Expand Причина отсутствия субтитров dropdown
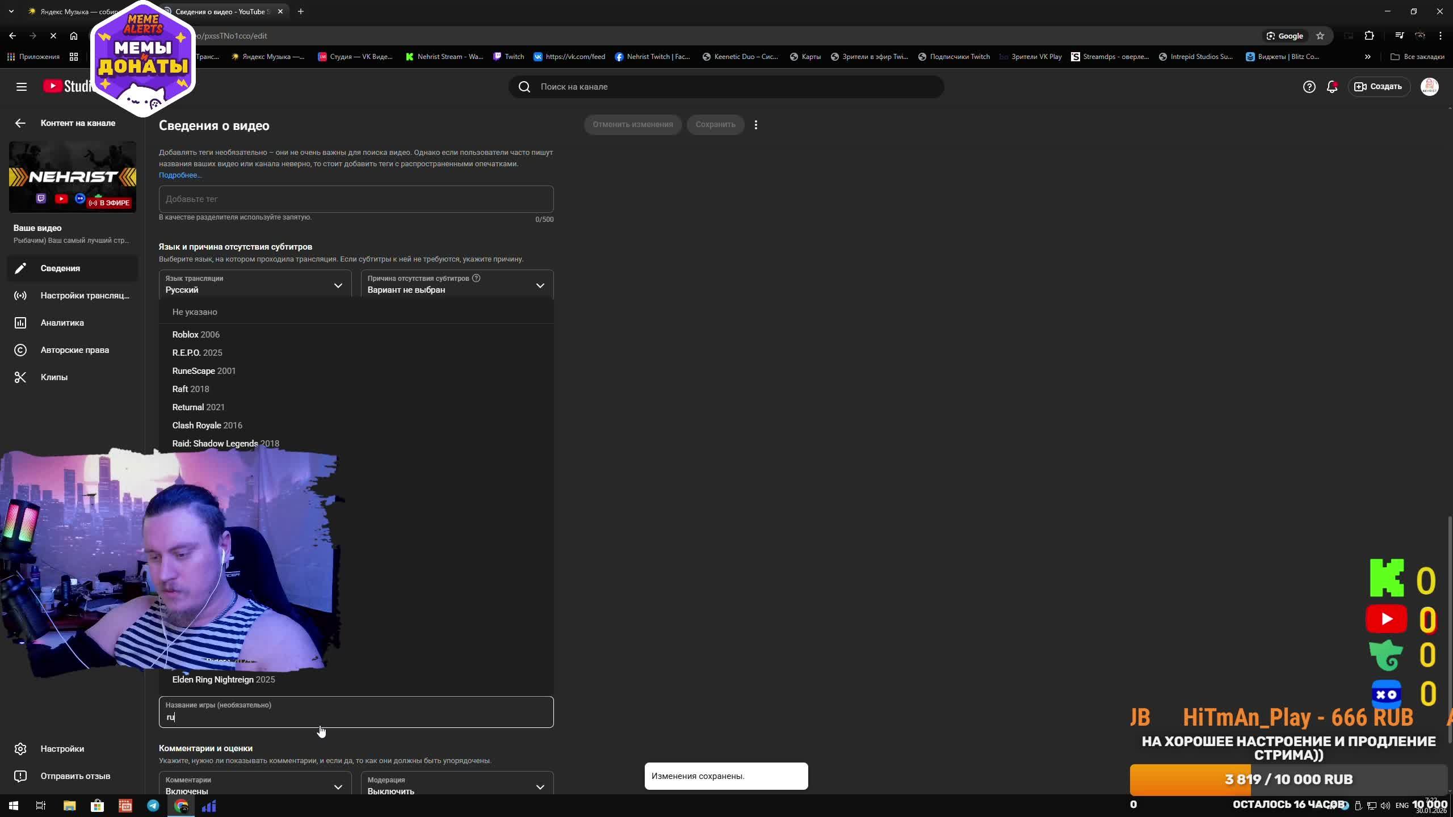The image size is (1453, 817). pos(457,285)
